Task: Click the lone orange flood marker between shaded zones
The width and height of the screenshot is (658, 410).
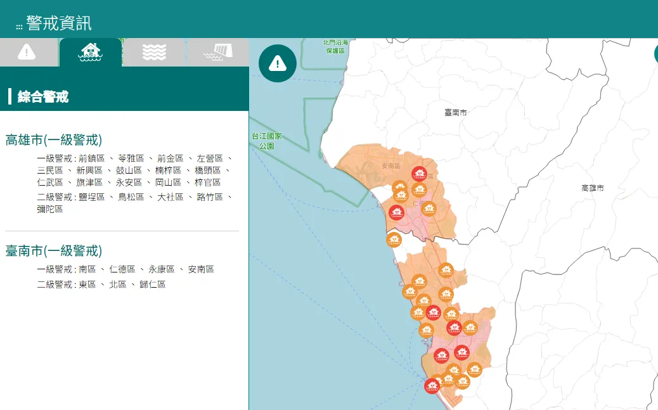Action: [x=394, y=240]
